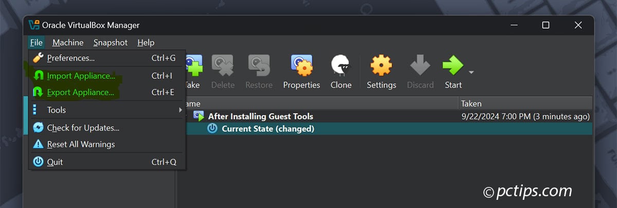Click the Restore snapshot icon

259,67
